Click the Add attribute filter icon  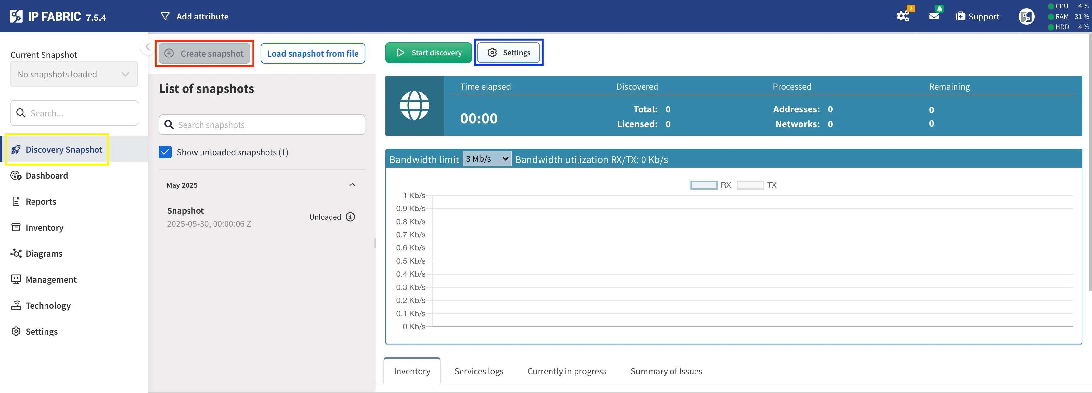(165, 16)
